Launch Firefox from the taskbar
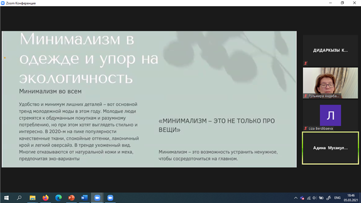Image resolution: width=361 pixels, height=203 pixels. pyautogui.click(x=45, y=198)
